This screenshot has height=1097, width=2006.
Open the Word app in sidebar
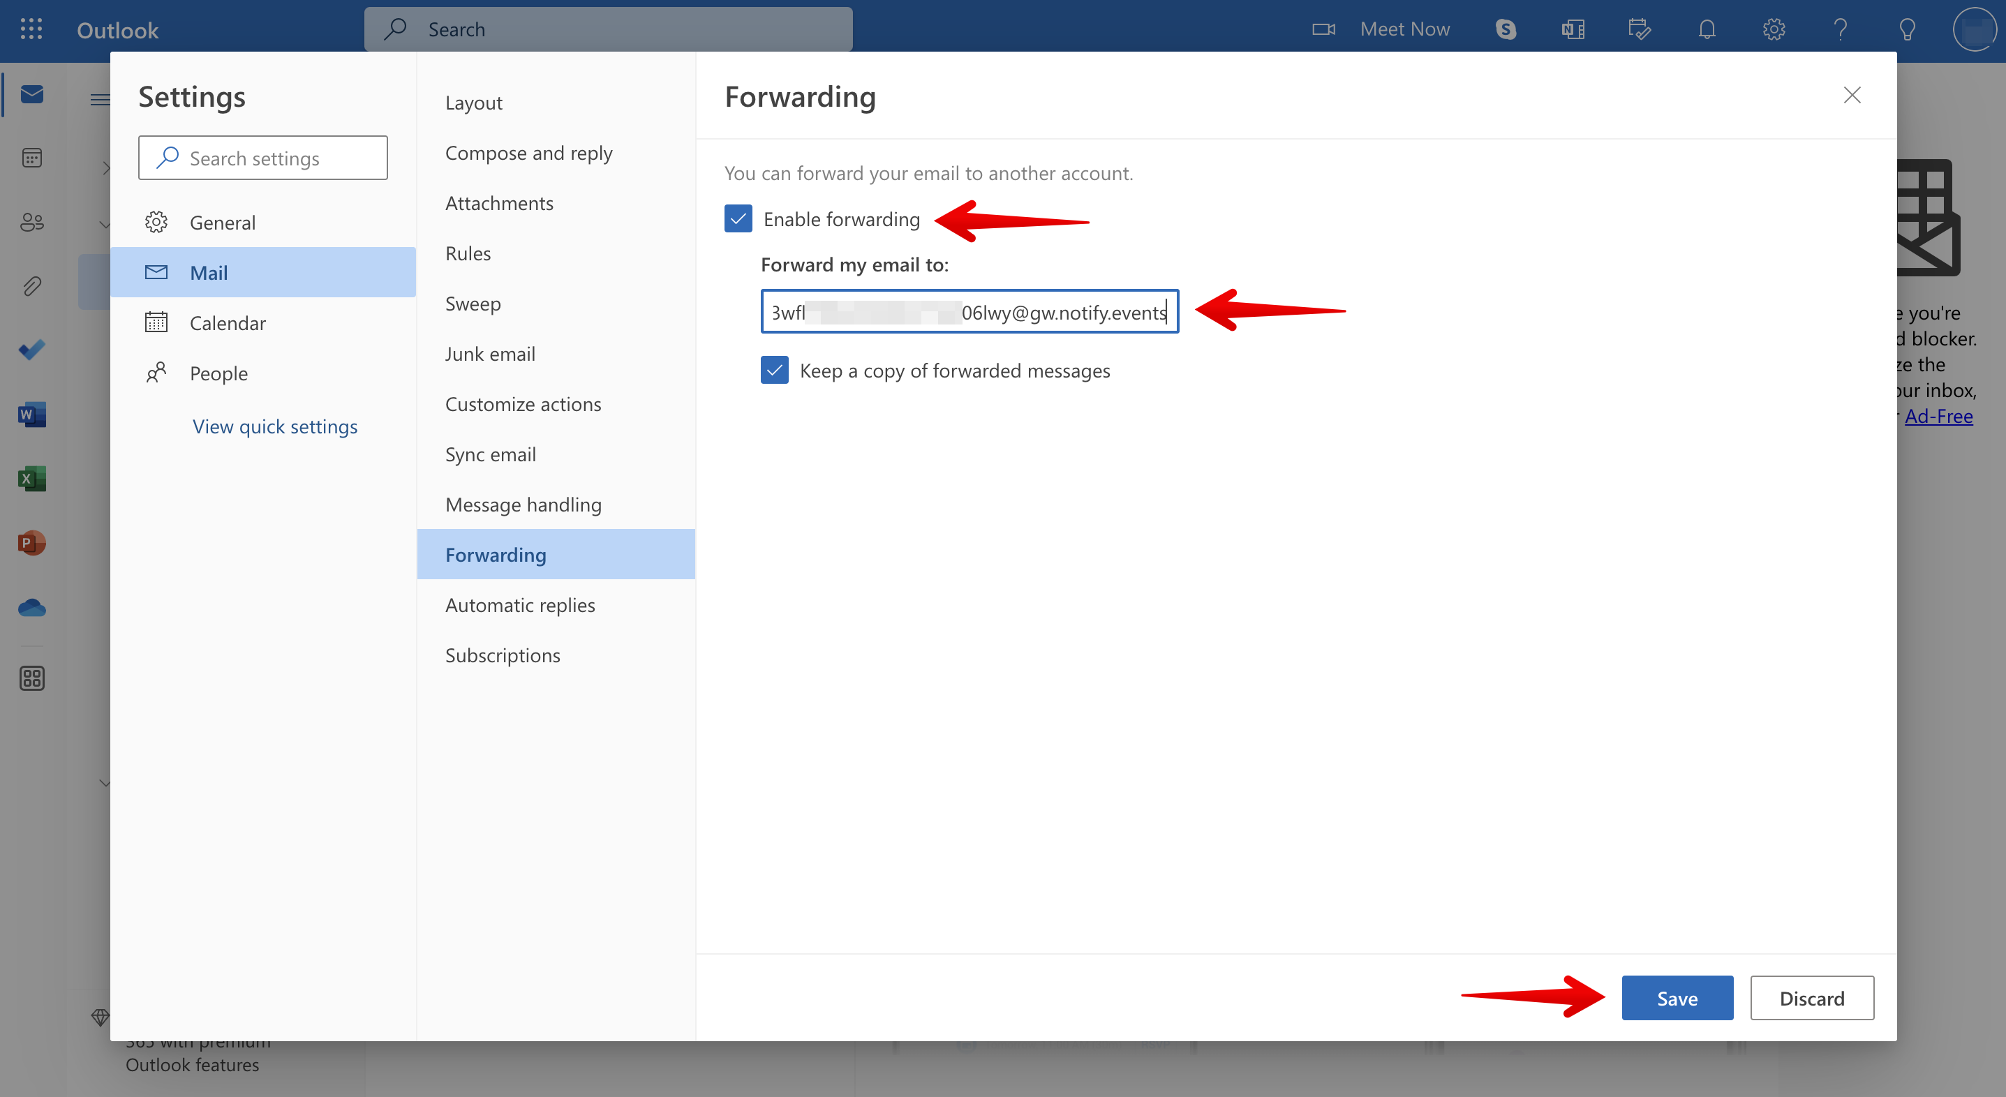click(32, 415)
